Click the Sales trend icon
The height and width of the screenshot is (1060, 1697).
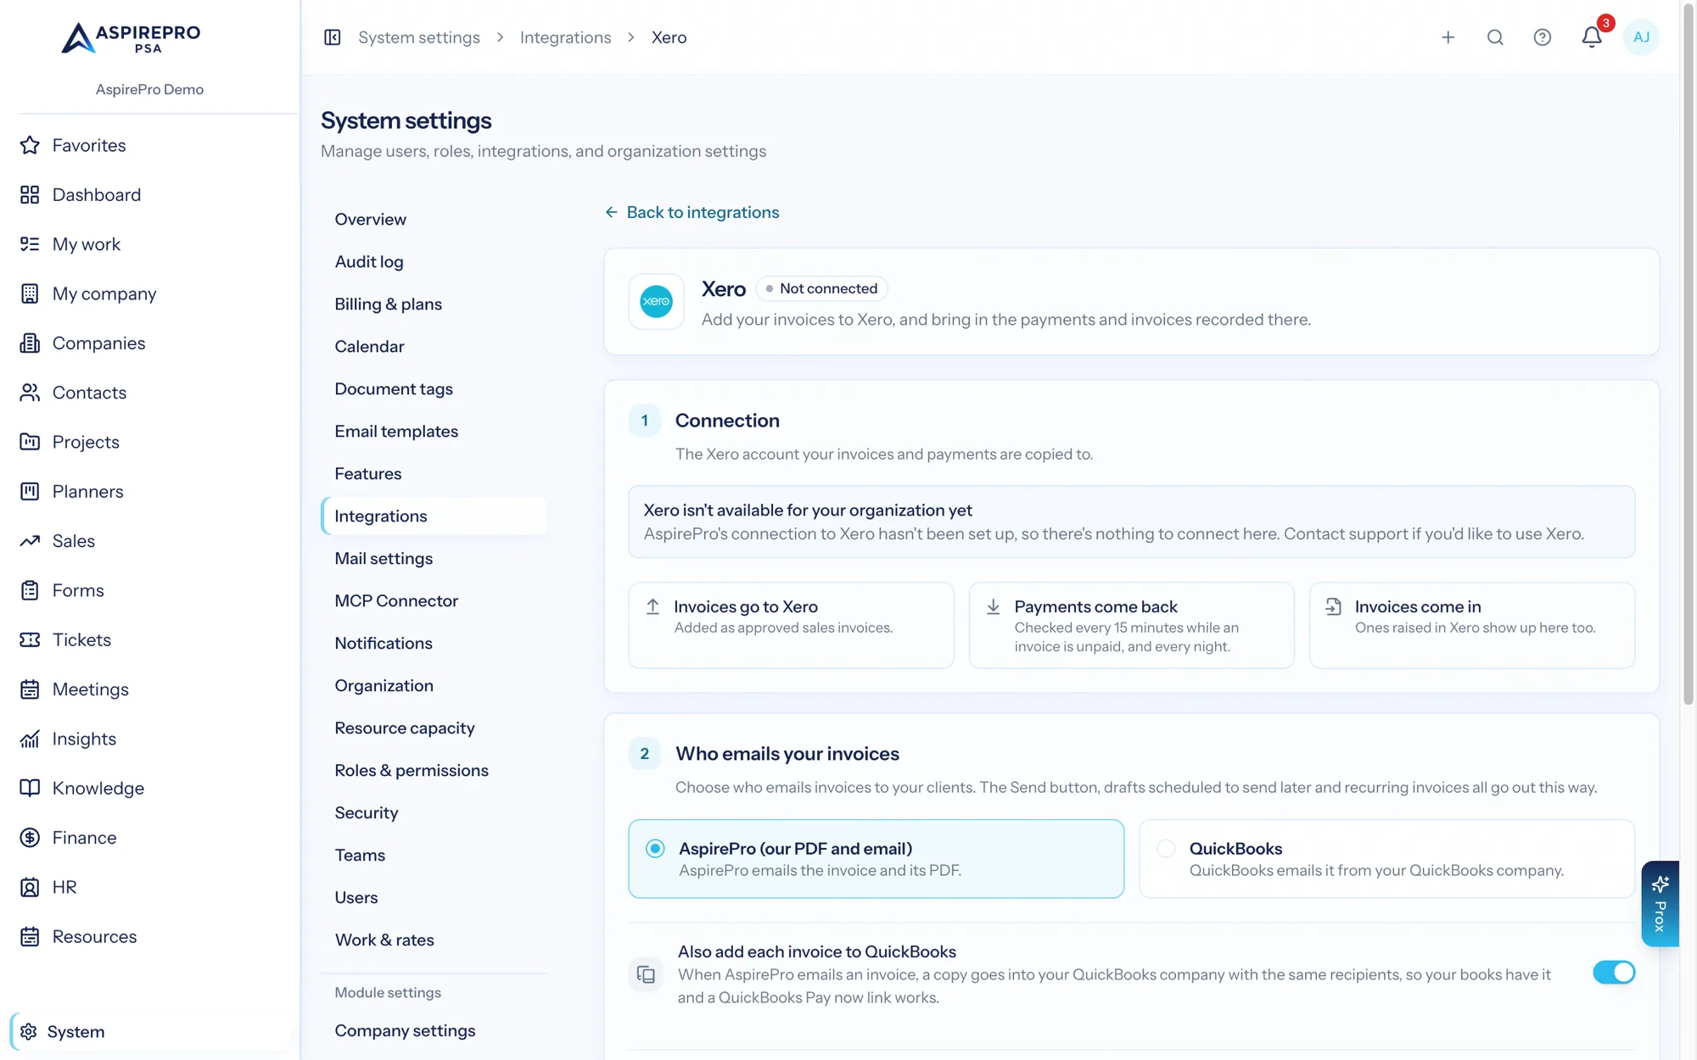(30, 541)
